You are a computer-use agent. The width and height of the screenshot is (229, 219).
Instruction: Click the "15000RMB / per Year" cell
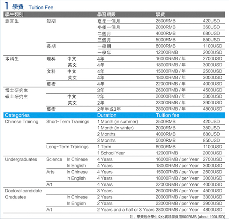(177, 172)
